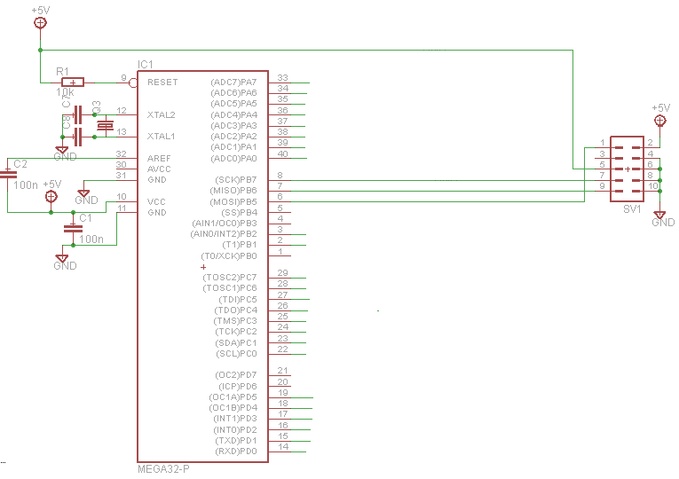Click the (ADC7)PA7 pin label

pos(233,82)
